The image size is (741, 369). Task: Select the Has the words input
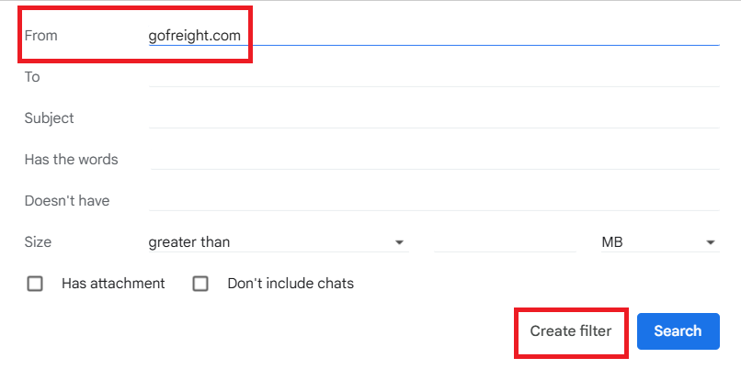[x=432, y=159]
